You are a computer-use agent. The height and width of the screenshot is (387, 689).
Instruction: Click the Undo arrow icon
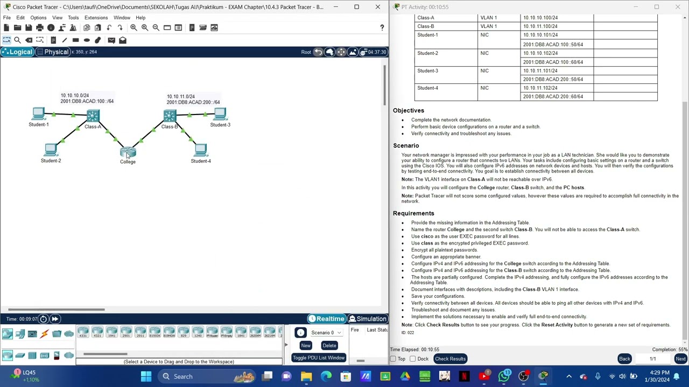[x=109, y=27]
